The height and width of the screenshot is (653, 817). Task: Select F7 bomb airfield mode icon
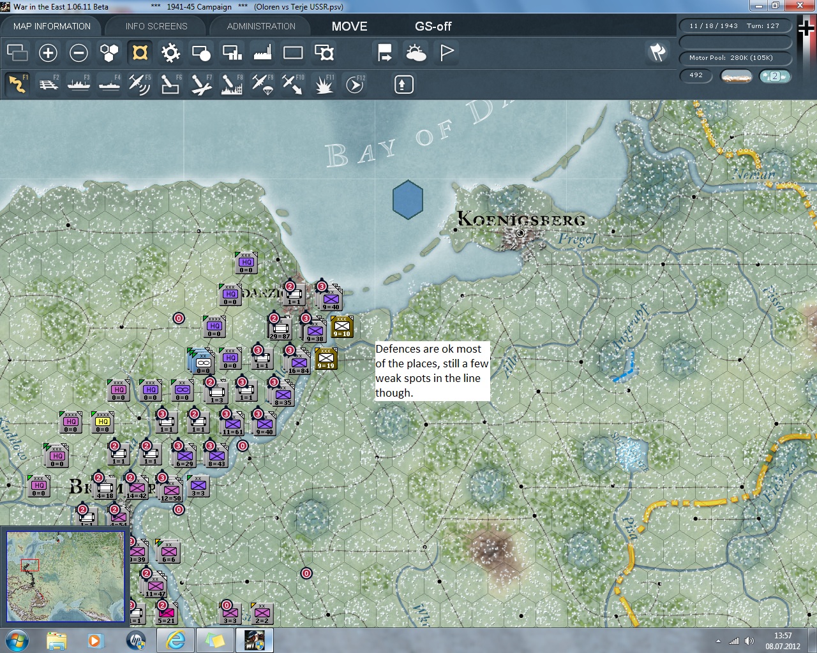pyautogui.click(x=201, y=84)
